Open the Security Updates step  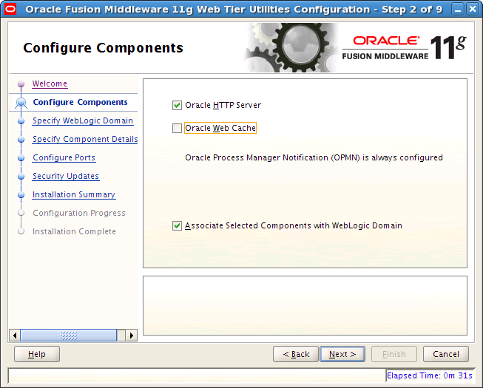pyautogui.click(x=66, y=176)
